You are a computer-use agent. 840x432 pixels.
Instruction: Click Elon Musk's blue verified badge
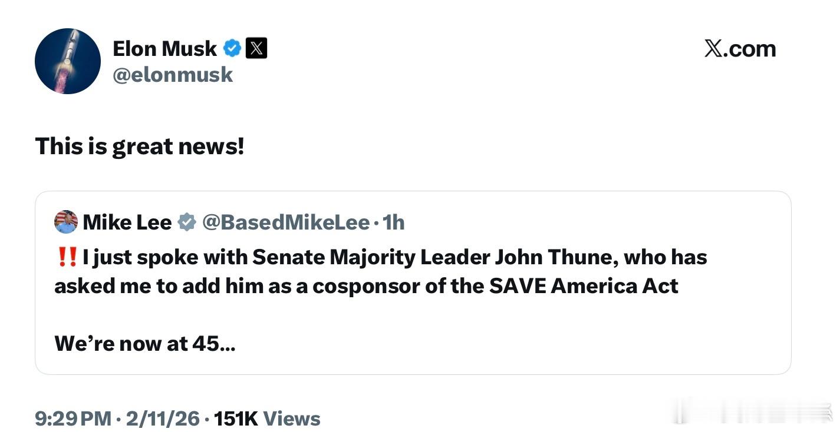click(x=232, y=48)
